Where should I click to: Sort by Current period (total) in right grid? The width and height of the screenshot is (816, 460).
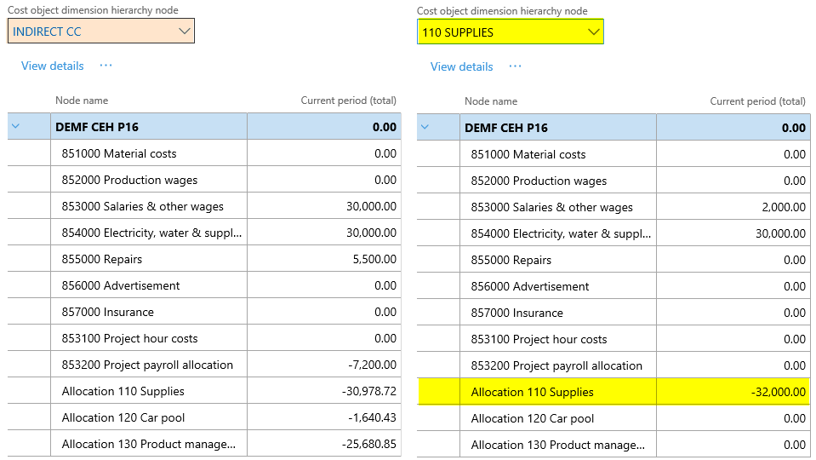click(x=757, y=101)
